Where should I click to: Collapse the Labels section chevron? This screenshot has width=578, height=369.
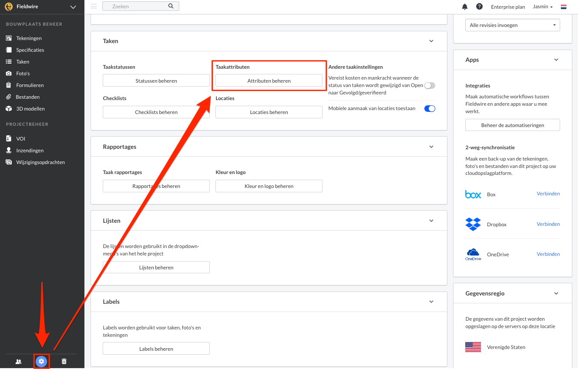(431, 302)
